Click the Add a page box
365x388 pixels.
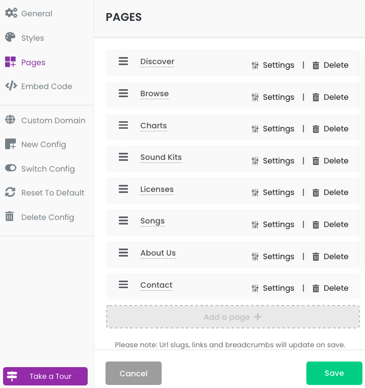[232, 317]
